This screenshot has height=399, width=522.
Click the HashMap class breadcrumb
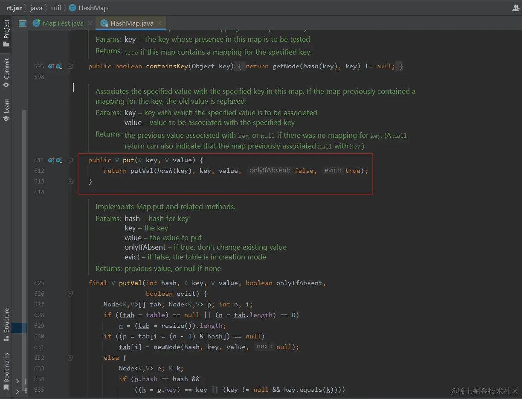(x=89, y=8)
